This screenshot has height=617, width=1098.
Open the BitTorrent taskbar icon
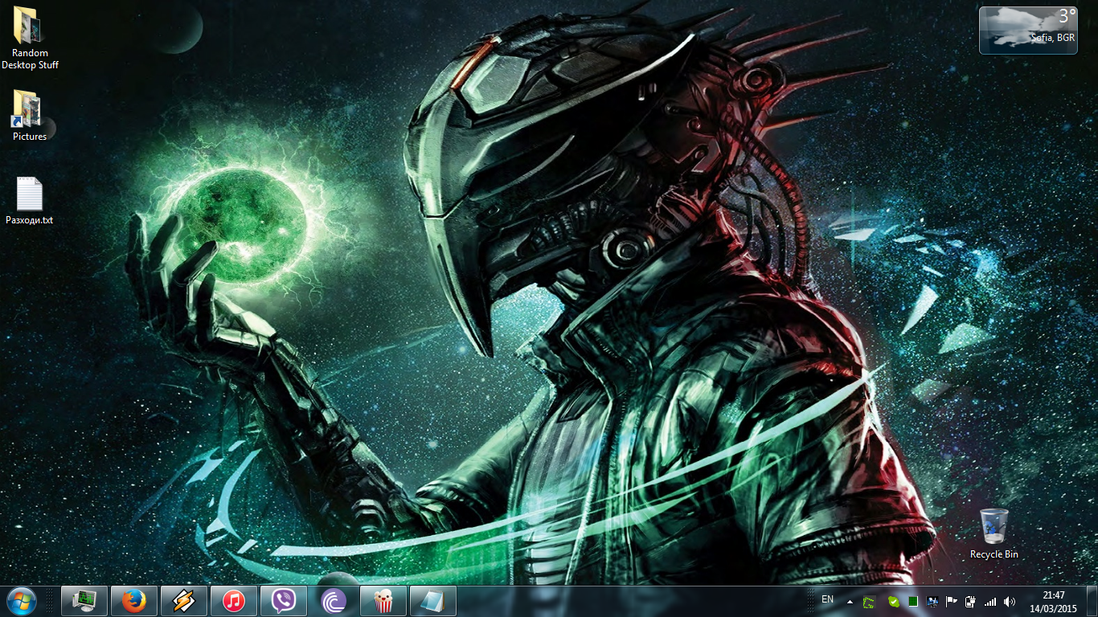(334, 601)
